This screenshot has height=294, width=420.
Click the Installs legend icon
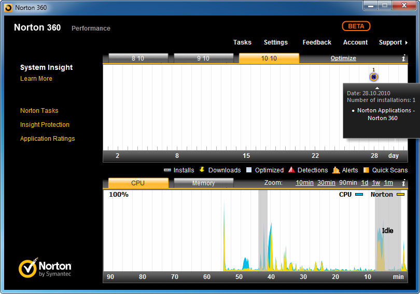(x=167, y=170)
